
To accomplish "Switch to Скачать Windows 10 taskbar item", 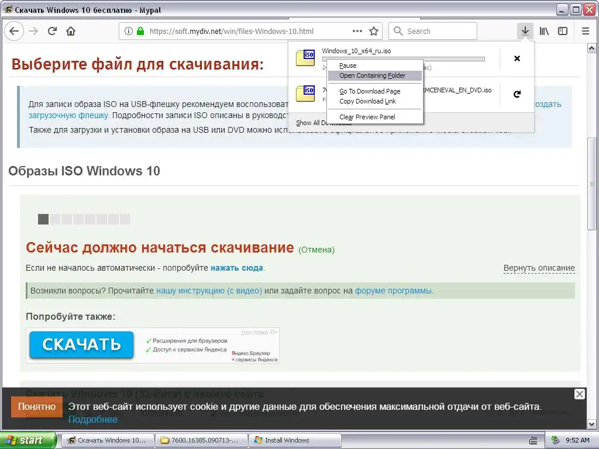I will [x=108, y=440].
